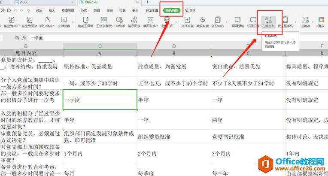Click the 进销存 inventory icon

305,20
